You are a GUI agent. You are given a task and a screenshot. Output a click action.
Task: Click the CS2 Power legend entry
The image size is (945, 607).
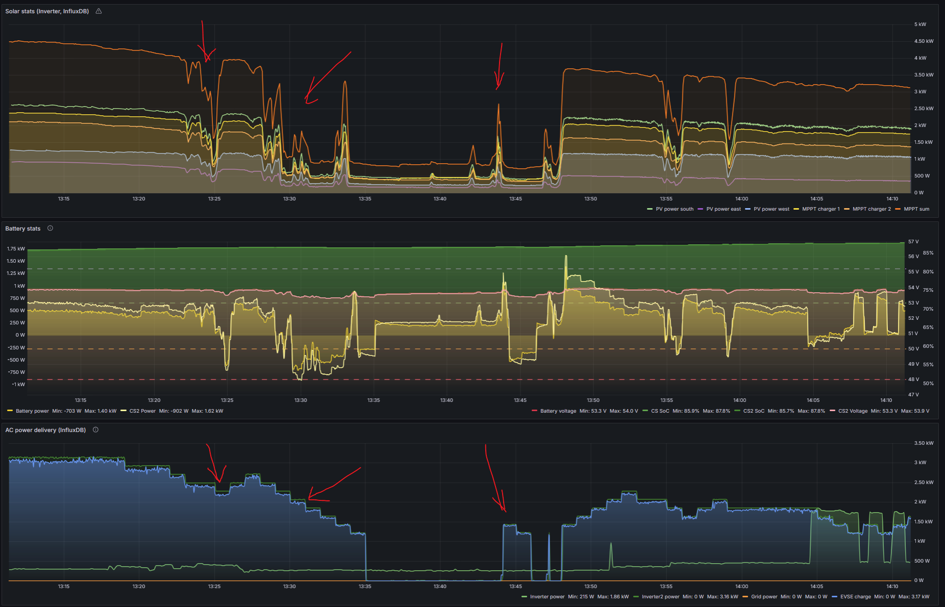[x=142, y=411]
